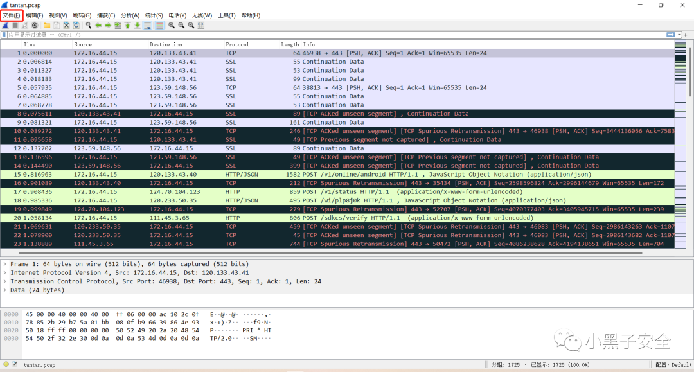Select packet 18 POST /wi/plp8j0k
Screen dimensions: 694x372
coord(337,200)
